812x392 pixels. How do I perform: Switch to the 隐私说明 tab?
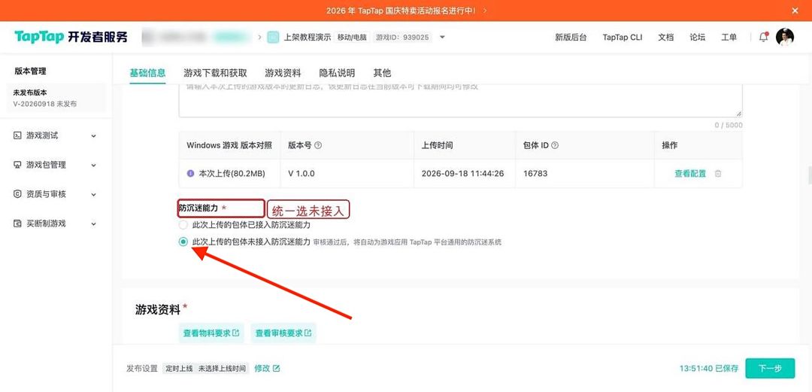click(337, 72)
